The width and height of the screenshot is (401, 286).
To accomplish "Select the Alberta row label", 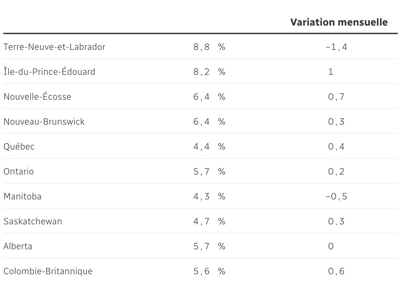I will click(x=18, y=246).
